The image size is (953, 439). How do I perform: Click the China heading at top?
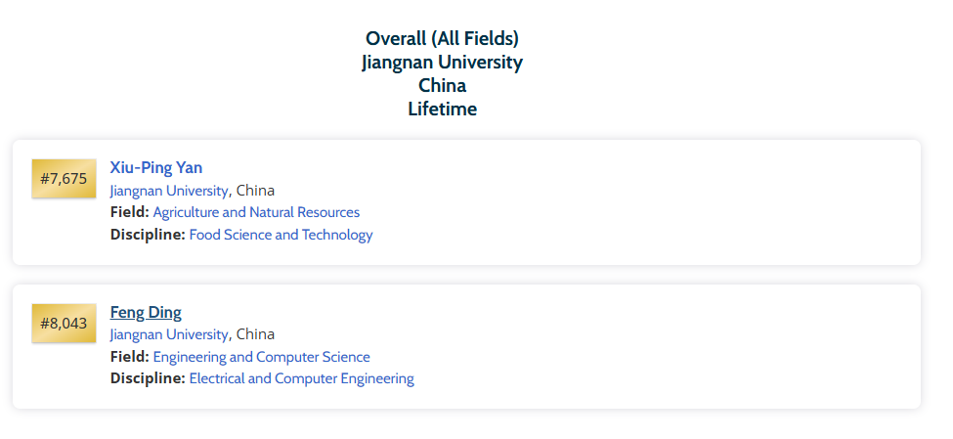(x=442, y=86)
